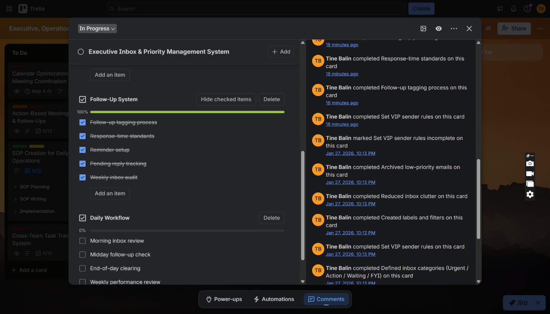
Task: Click the Daily Workflow checklist icon
Action: pos(82,218)
